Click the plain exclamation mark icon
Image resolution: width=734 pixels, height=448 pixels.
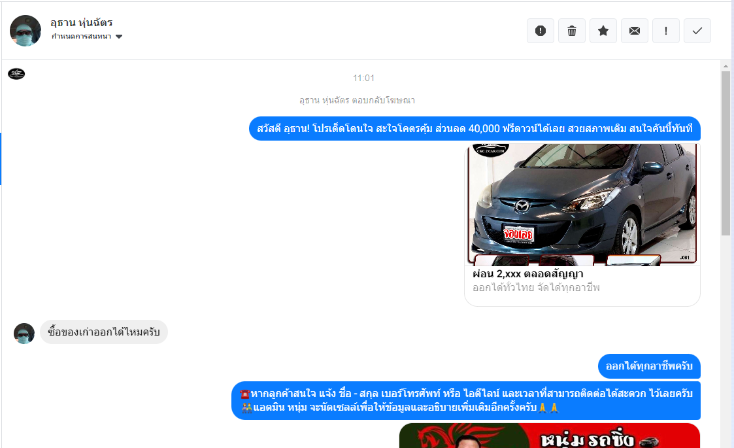pyautogui.click(x=666, y=31)
